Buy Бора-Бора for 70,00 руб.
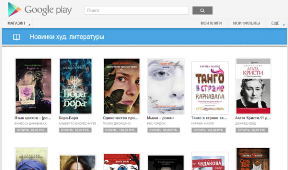Screen dimensions: 288x170 coord(75,130)
